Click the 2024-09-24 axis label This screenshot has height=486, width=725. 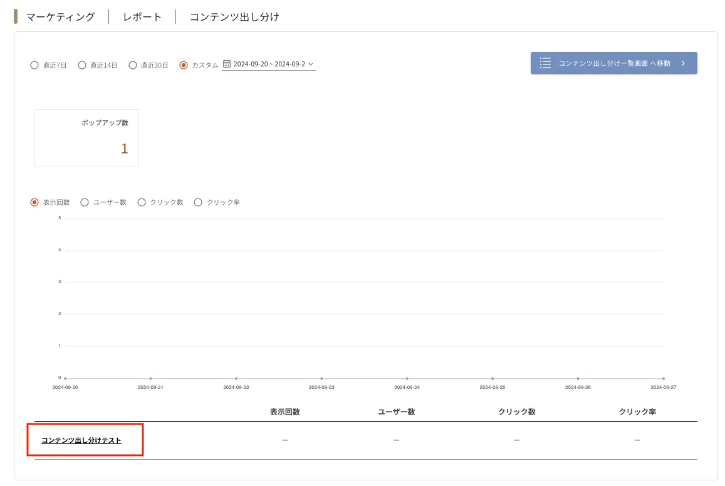click(x=407, y=387)
